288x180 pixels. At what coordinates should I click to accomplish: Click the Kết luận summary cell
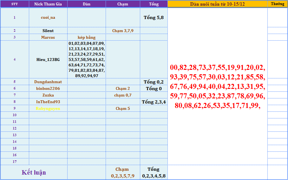(34, 172)
